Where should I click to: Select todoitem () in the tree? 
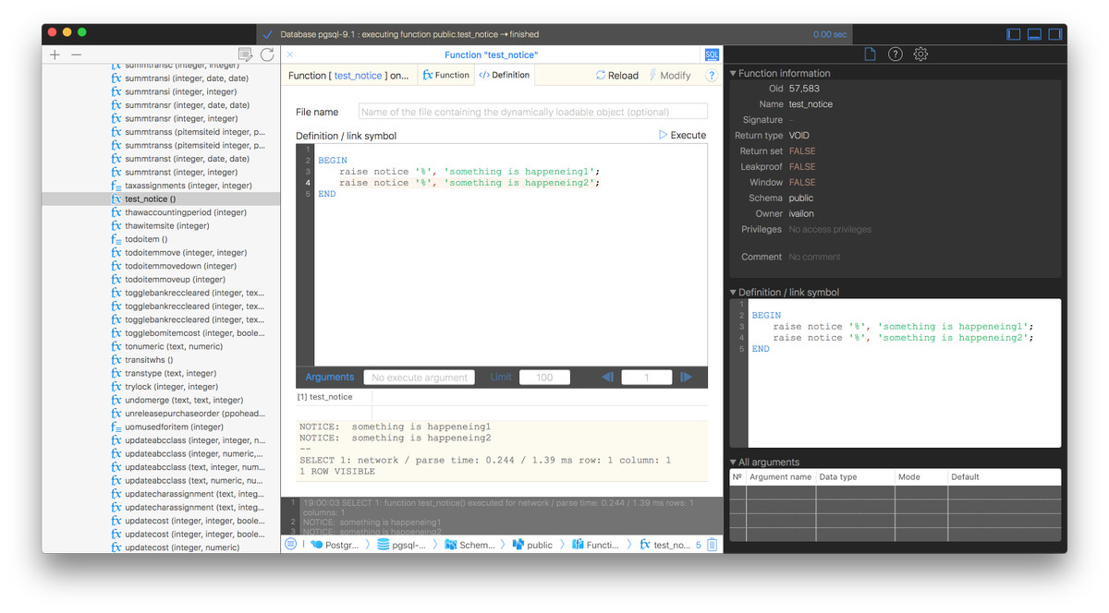(140, 239)
